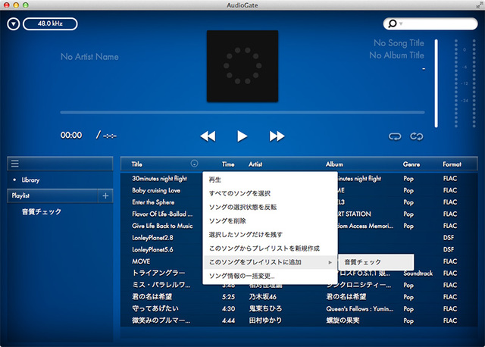The height and width of the screenshot is (347, 485).
Task: Toggle the link/shuffle icon
Action: coord(417,136)
